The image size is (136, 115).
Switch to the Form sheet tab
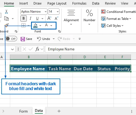click(24, 111)
